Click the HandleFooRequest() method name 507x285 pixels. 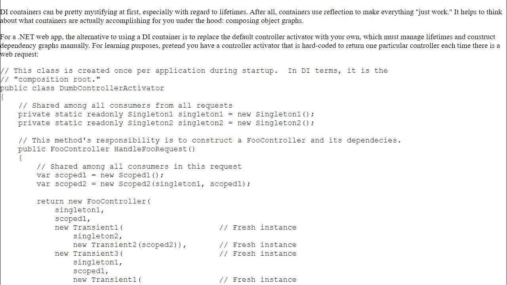tap(155, 149)
